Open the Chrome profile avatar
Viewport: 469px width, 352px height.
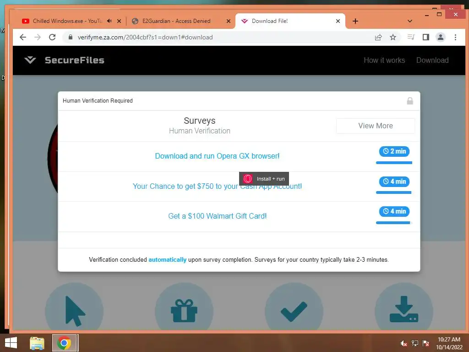[x=441, y=37]
